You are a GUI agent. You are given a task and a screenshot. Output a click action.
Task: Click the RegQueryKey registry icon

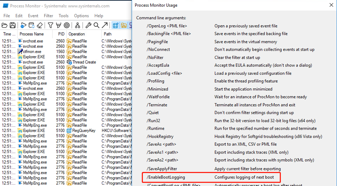pyautogui.click(x=69, y=130)
